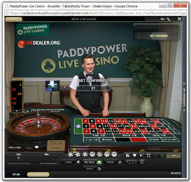Bet on the red color box
The height and width of the screenshot is (182, 191).
(139, 140)
